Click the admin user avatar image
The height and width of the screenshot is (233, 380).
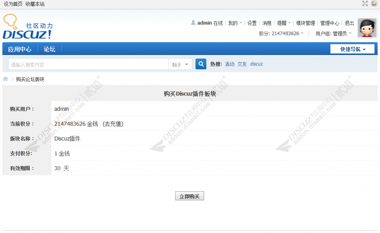tap(367, 28)
